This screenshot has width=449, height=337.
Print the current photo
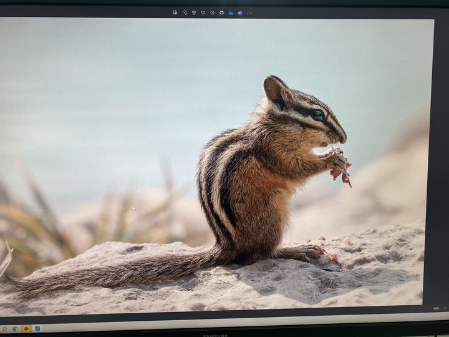(x=221, y=12)
